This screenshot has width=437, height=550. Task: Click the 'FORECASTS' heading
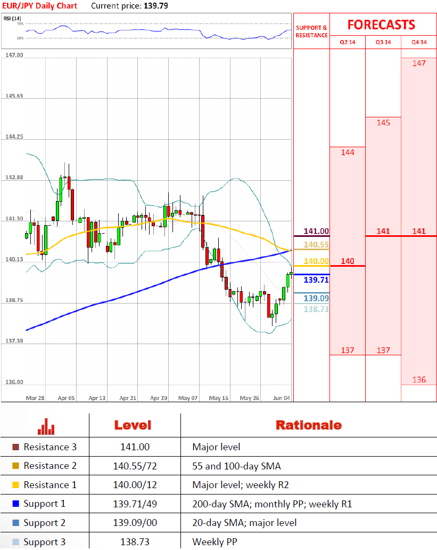tap(381, 25)
